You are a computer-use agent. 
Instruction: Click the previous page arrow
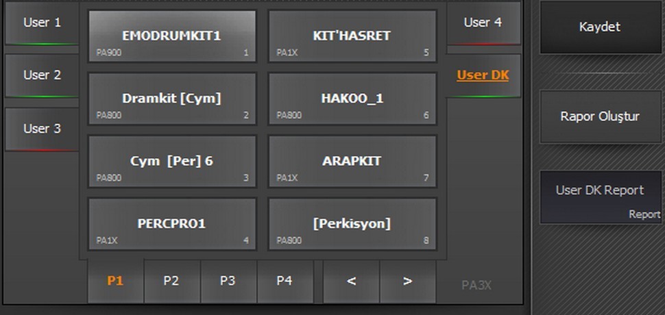351,281
